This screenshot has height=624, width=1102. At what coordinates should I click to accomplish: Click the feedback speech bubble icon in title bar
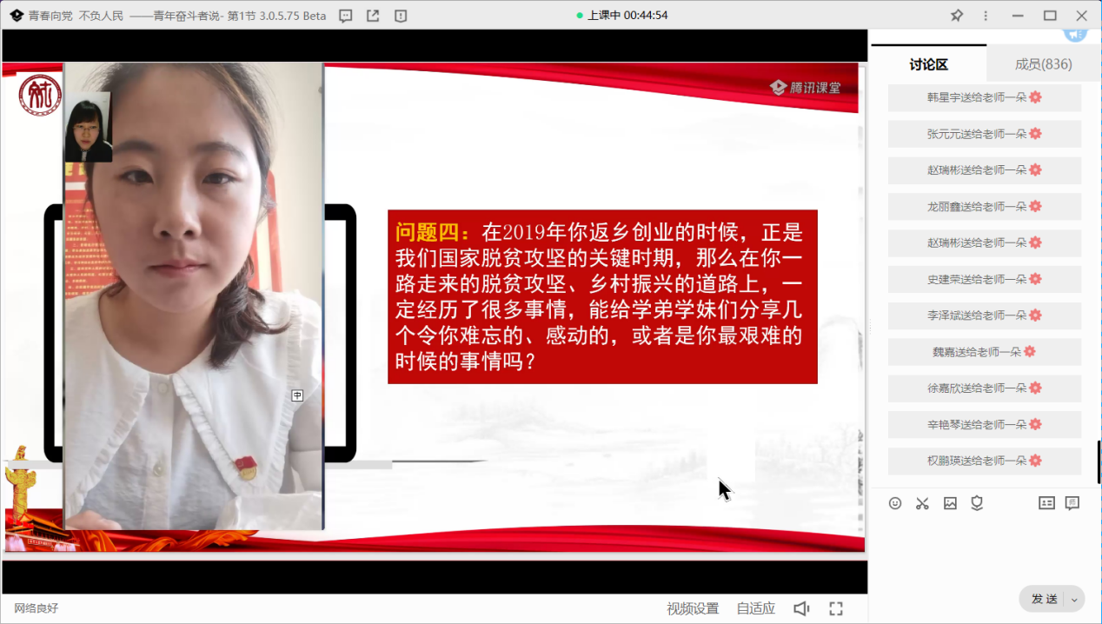pyautogui.click(x=346, y=16)
